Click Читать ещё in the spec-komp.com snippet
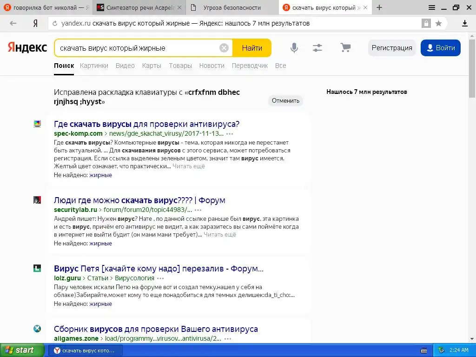This screenshot has height=357, width=476. click(189, 166)
